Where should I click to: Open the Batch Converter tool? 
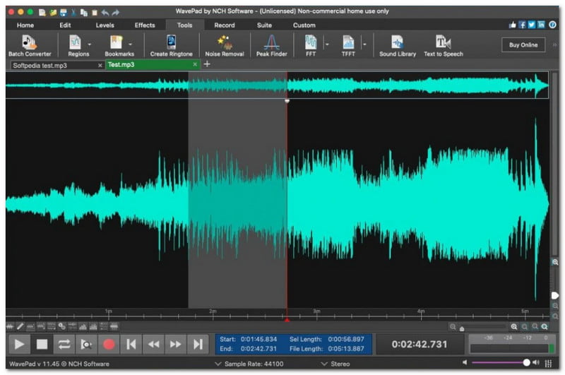30,45
